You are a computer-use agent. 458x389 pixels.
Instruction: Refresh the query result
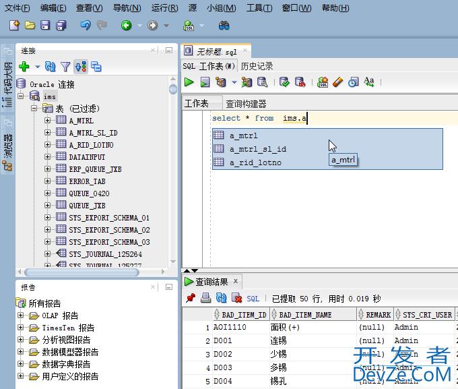click(221, 299)
